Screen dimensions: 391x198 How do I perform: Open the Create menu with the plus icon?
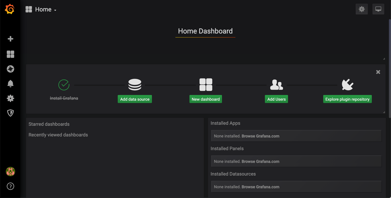click(10, 38)
